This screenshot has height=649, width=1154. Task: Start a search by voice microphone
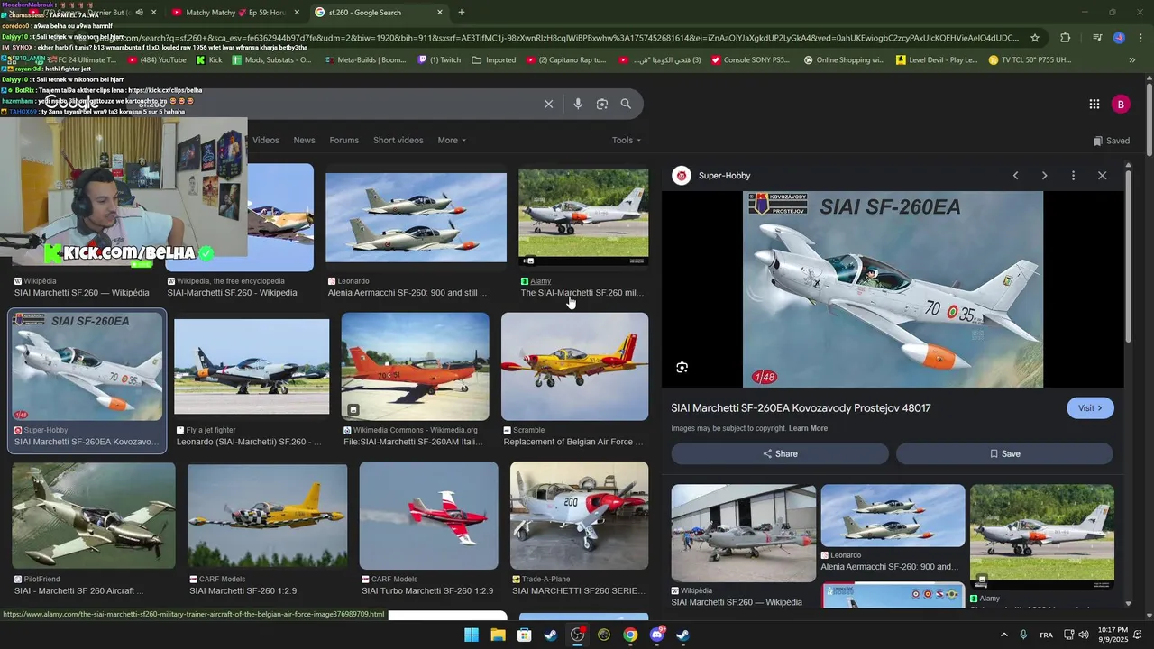[x=578, y=104]
